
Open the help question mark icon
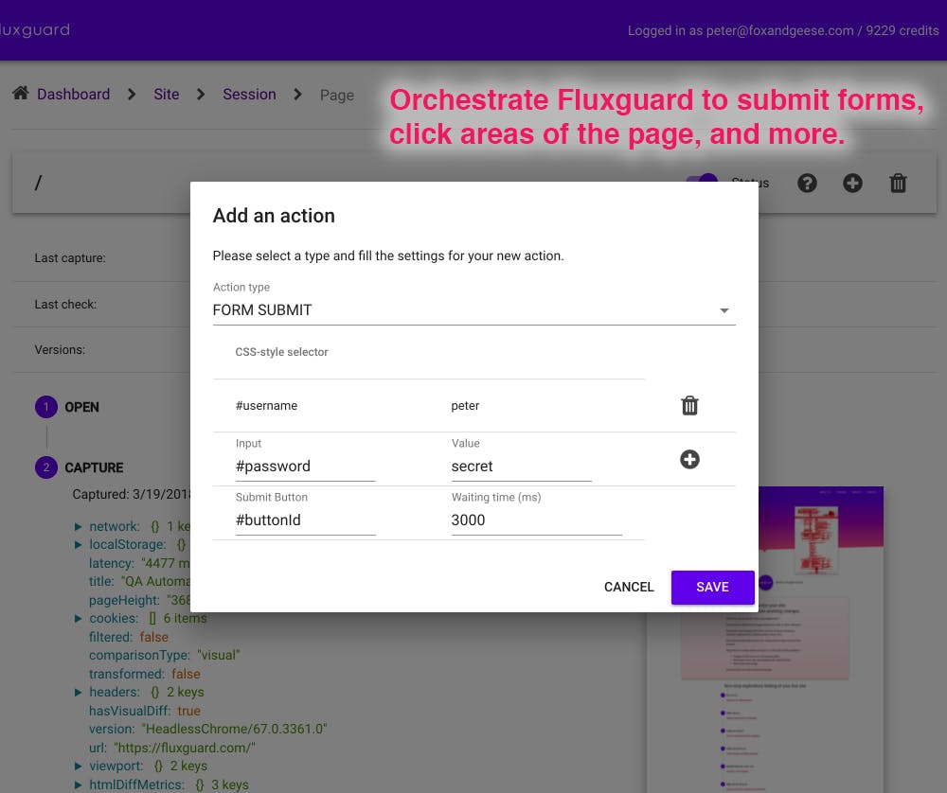[807, 183]
